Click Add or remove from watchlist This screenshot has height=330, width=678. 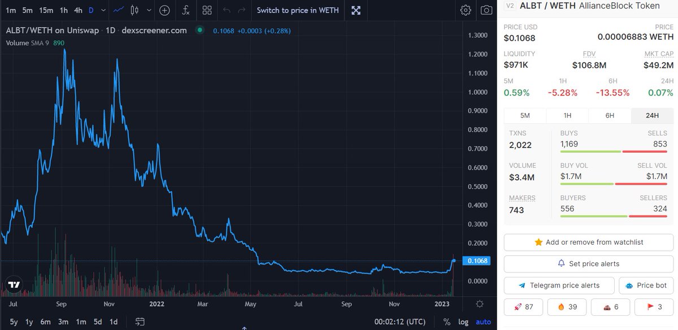[x=588, y=242]
